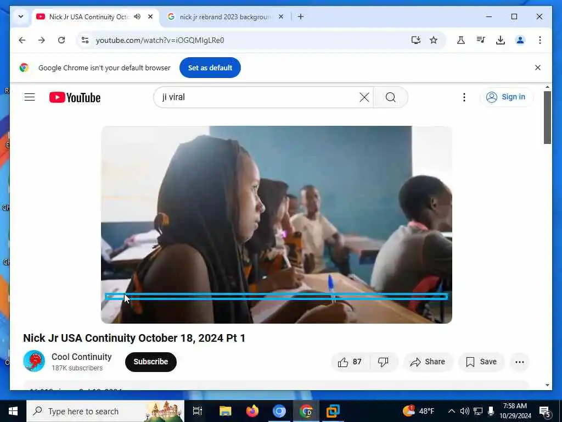Image resolution: width=562 pixels, height=422 pixels.
Task: Open more actions ellipsis next to Save
Action: (x=520, y=362)
